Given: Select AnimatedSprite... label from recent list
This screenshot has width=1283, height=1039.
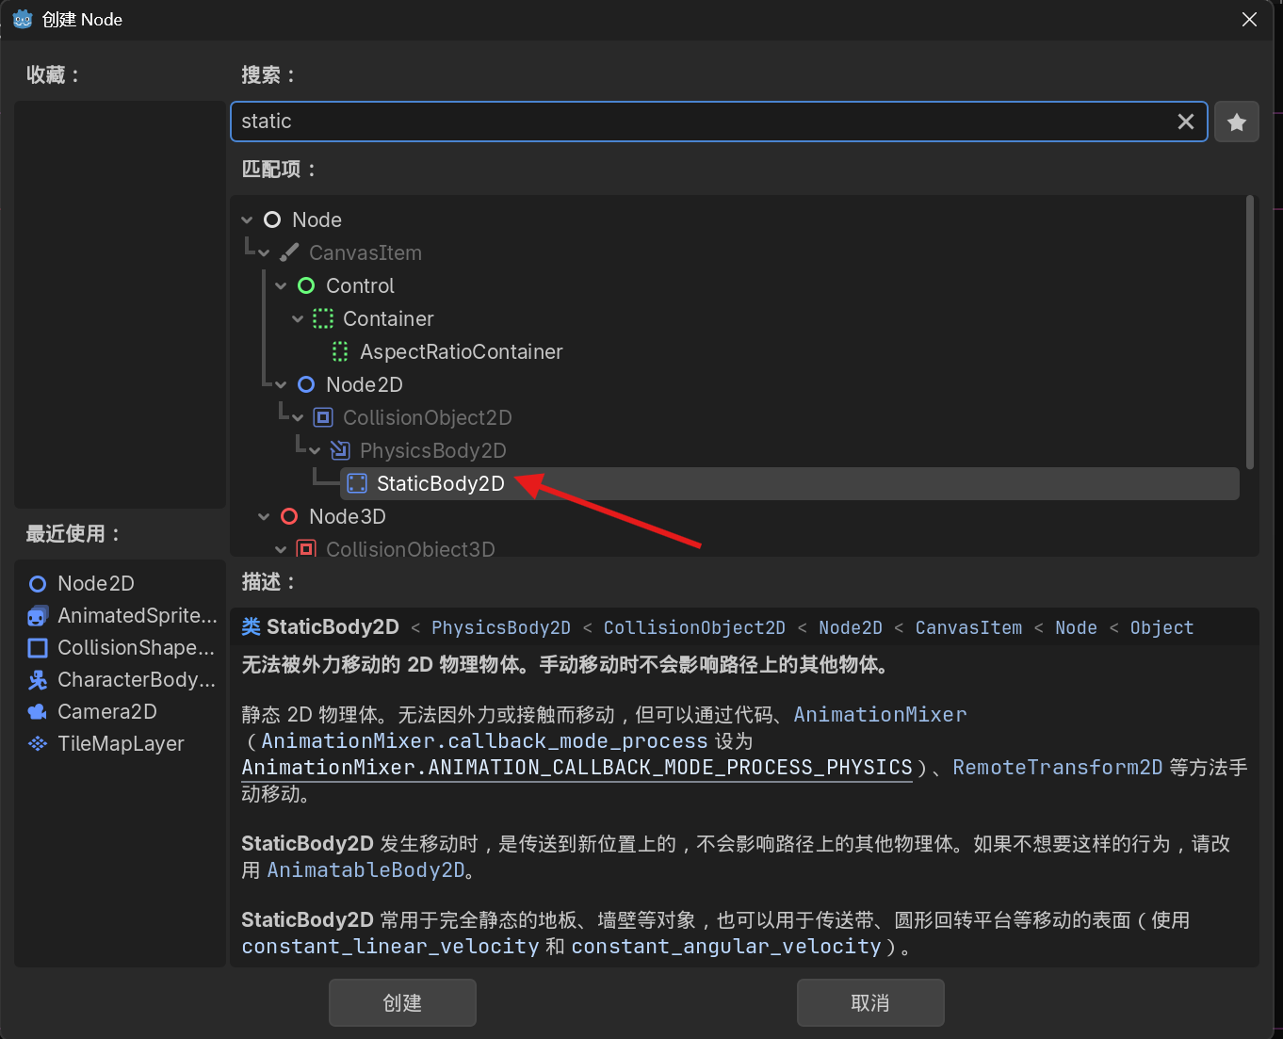Looking at the screenshot, I should (138, 616).
